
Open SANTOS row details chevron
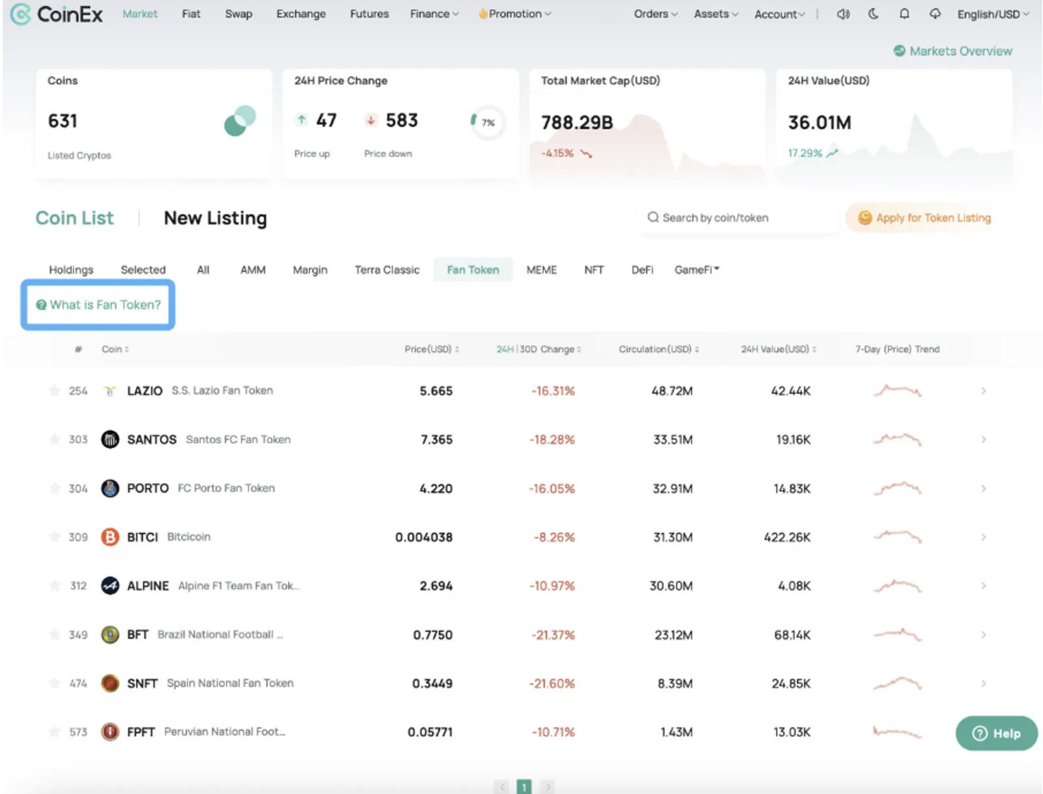point(983,440)
